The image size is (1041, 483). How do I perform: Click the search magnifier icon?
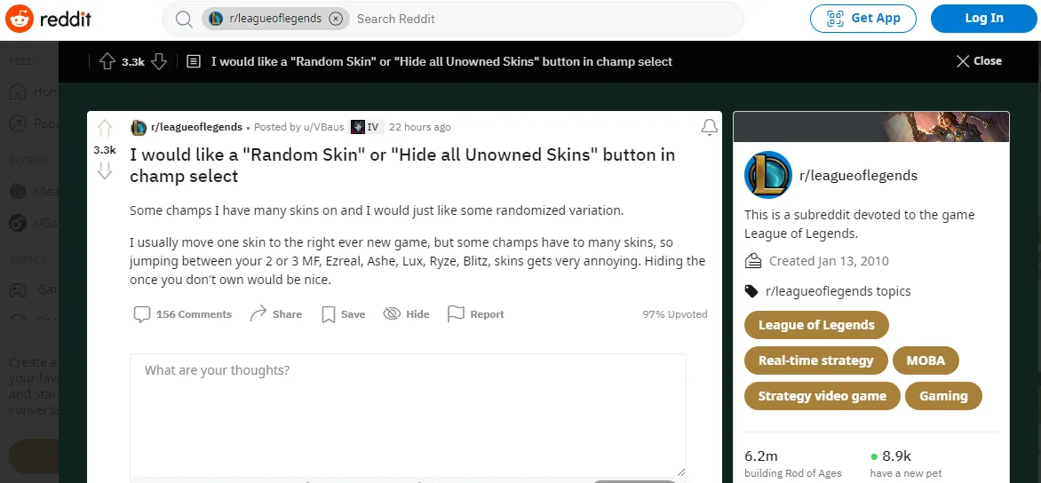coord(184,19)
